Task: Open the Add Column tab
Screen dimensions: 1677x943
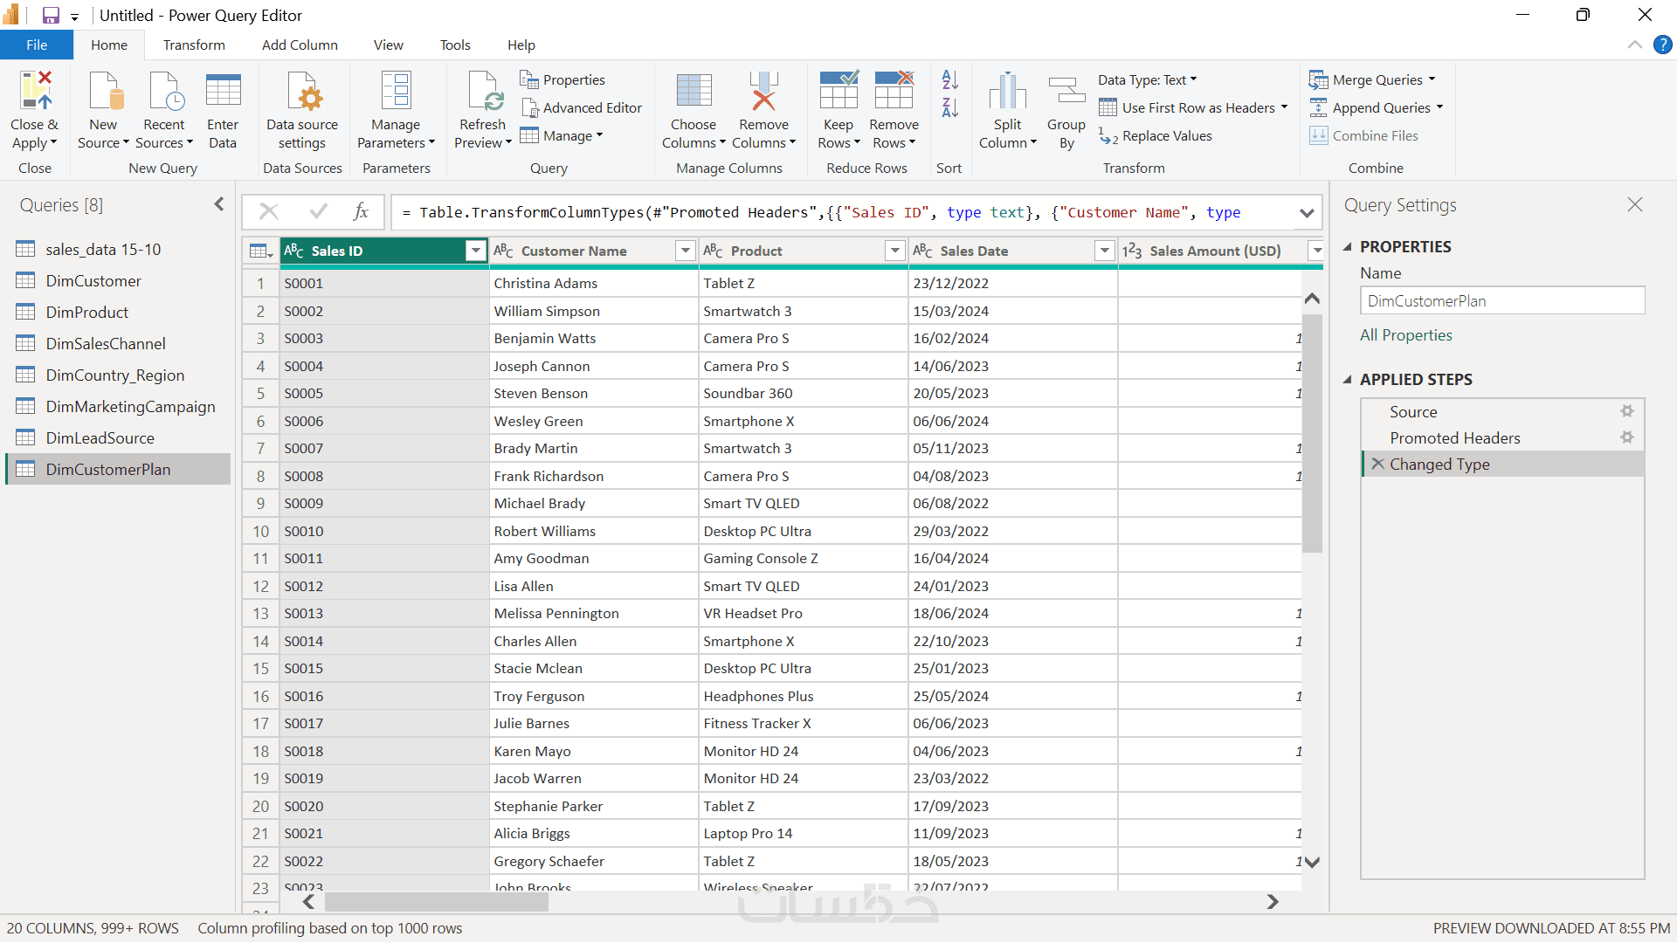Action: click(300, 45)
